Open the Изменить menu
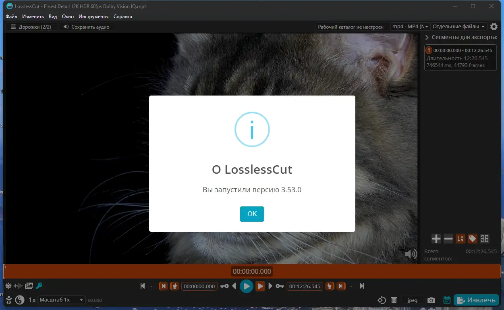Viewport: 504px width, 310px height. pos(33,17)
